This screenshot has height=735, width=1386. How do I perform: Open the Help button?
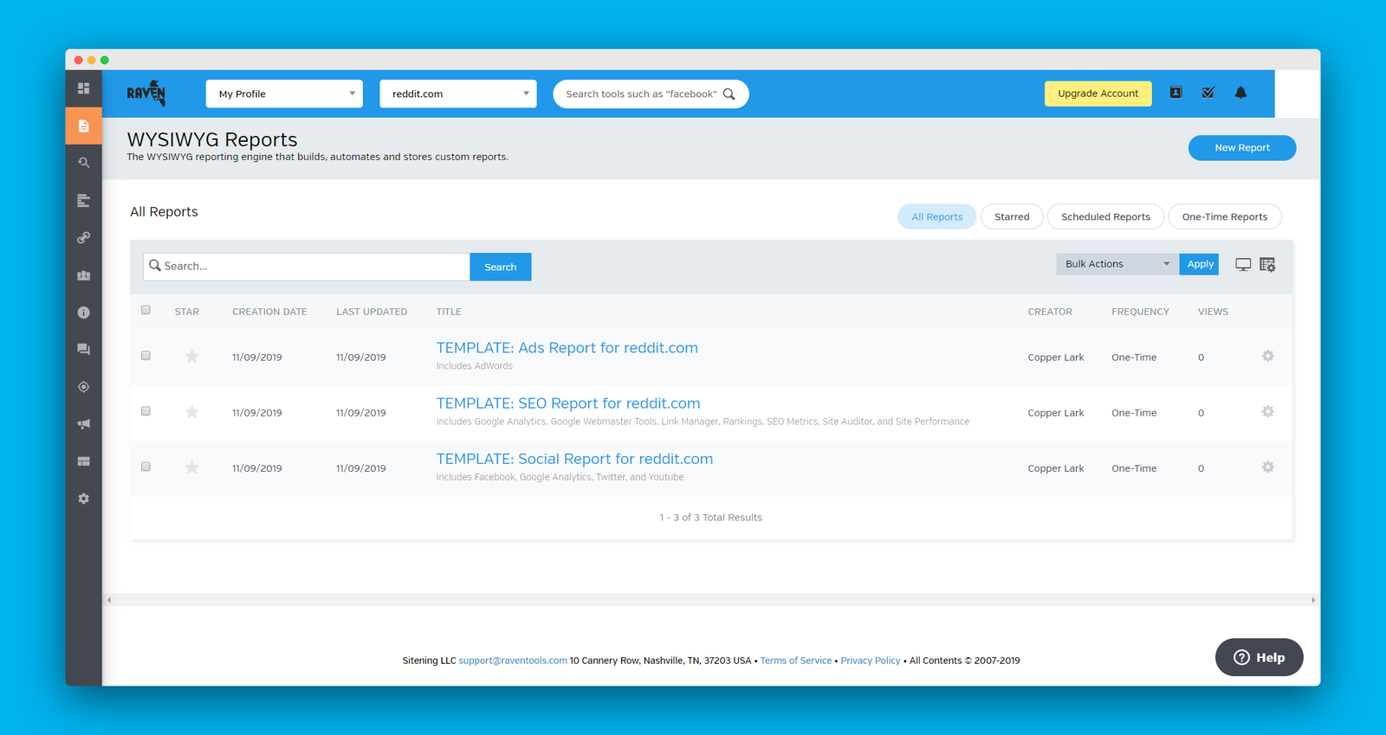click(x=1260, y=657)
